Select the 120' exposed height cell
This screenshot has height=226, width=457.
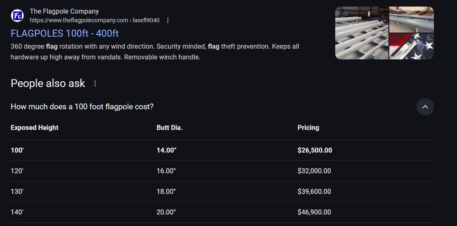pyautogui.click(x=17, y=171)
